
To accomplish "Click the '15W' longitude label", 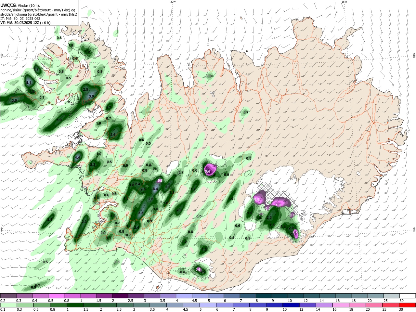I will click(344, 2).
